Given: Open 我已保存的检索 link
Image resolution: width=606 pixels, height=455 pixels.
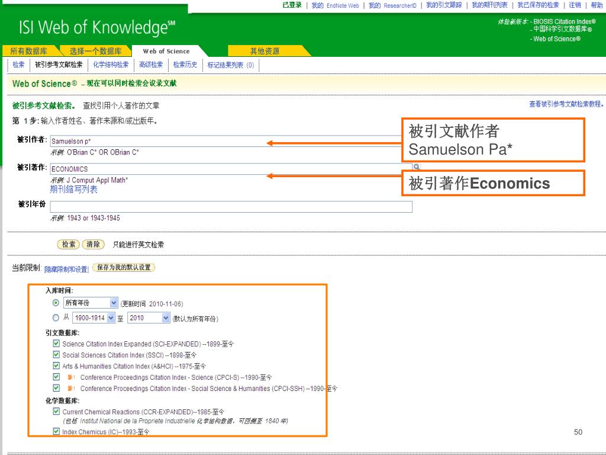Looking at the screenshot, I should click(x=538, y=5).
